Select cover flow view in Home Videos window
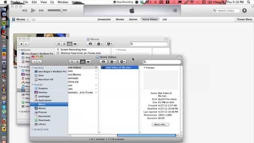 pyautogui.click(x=88, y=62)
